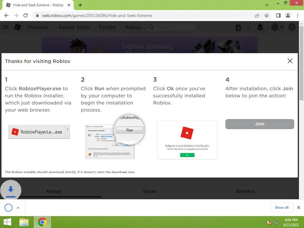Click the RobloxPlayerLauncher exe illustration
The height and width of the screenshot is (228, 304).
(39, 132)
